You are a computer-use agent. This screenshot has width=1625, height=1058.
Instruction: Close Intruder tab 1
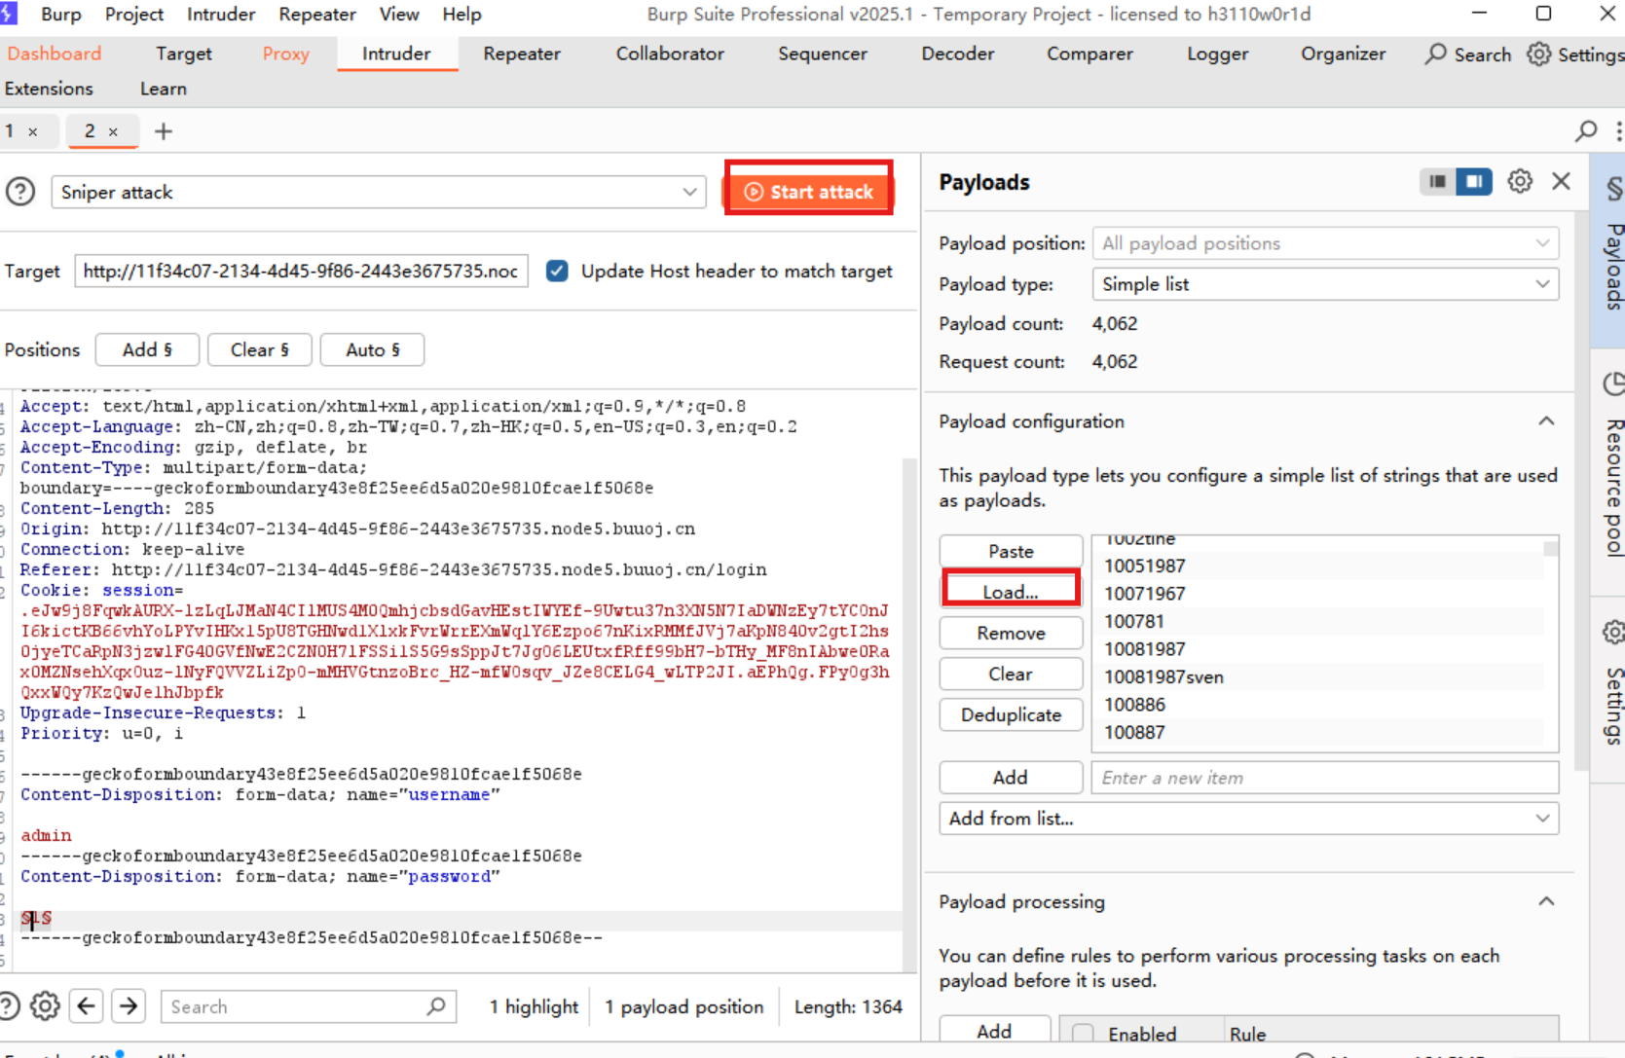click(33, 131)
